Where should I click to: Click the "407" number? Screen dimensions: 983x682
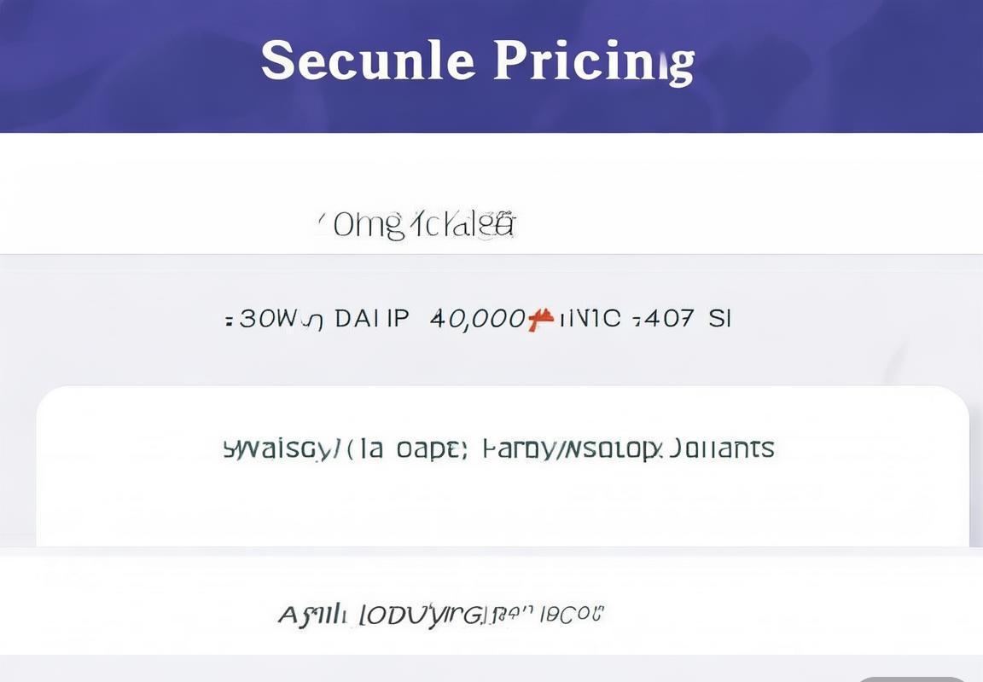coord(668,320)
